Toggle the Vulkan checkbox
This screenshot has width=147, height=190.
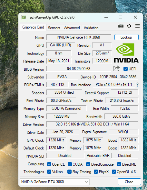coord(49,172)
